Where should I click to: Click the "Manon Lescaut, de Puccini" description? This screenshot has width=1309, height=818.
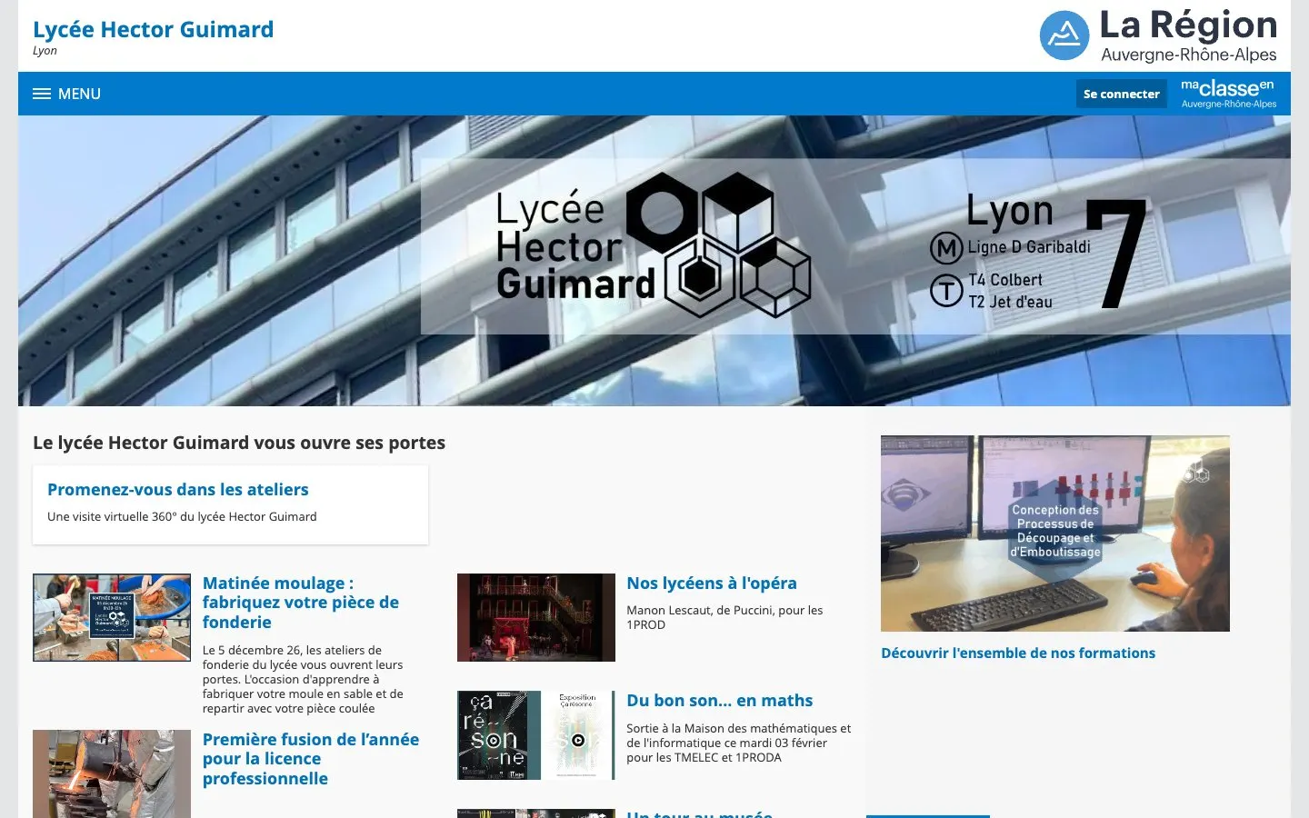tap(724, 617)
